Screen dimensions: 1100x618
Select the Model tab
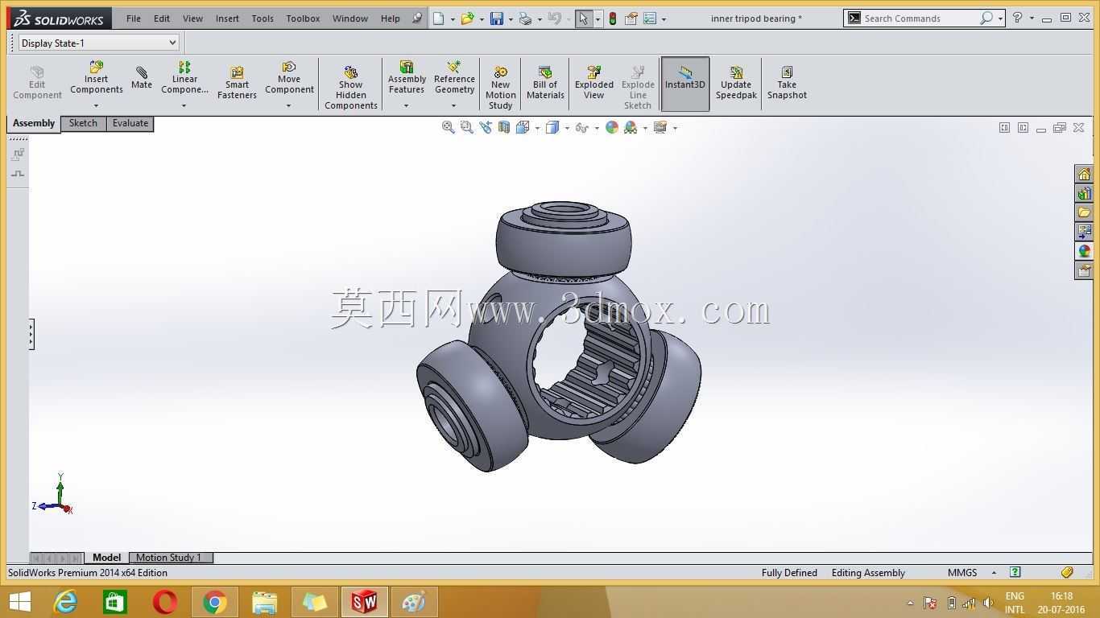pos(106,558)
